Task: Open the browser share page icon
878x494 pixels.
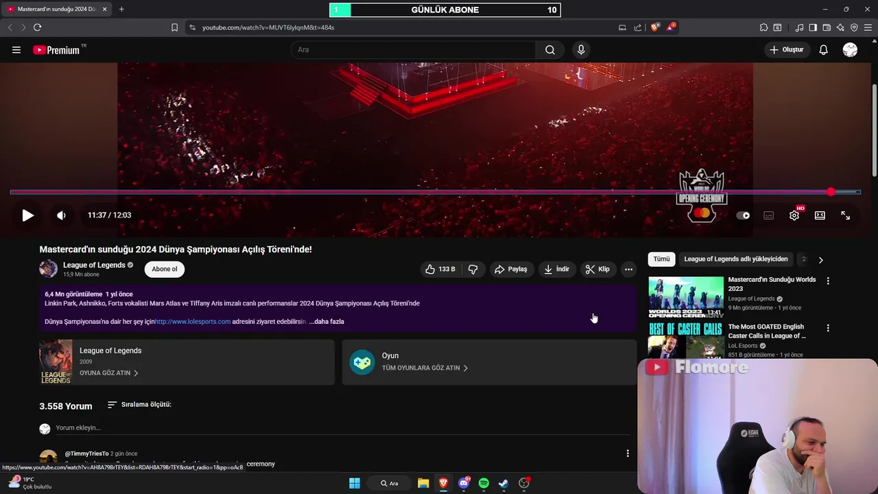Action: [x=638, y=27]
